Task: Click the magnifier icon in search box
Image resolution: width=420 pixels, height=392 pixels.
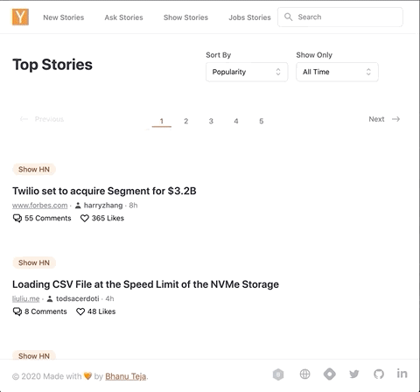Action: [x=288, y=17]
